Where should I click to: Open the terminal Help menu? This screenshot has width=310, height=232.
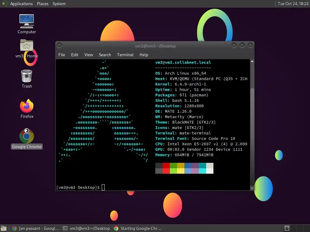144,55
